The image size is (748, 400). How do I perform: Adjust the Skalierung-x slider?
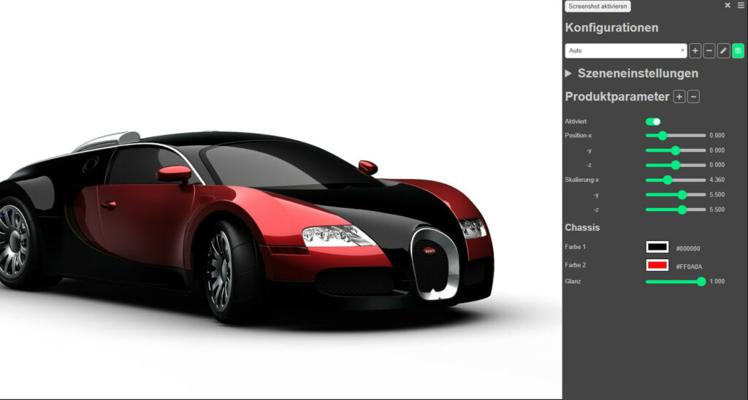pos(676,180)
